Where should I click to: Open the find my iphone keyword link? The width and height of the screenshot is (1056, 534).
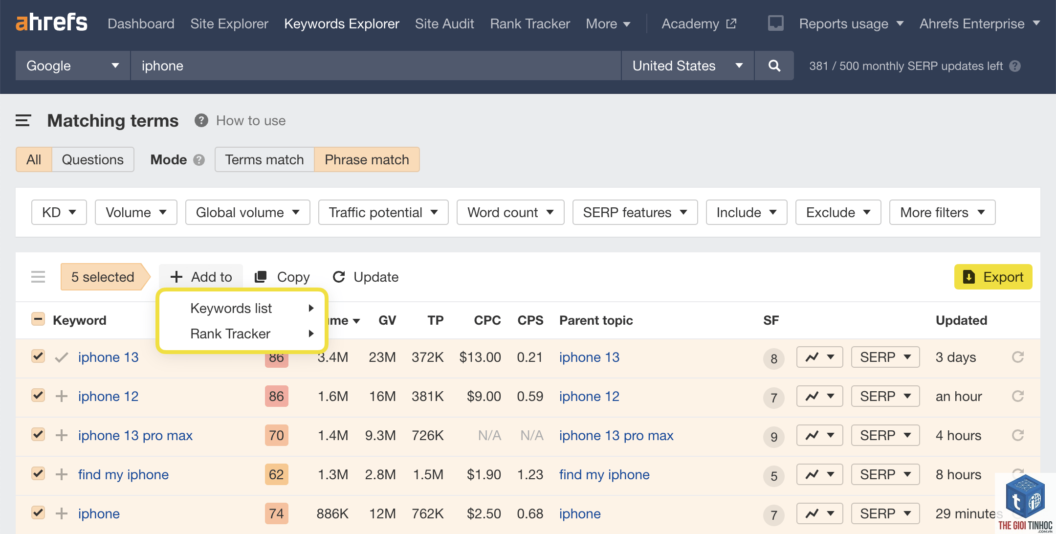coord(123,474)
